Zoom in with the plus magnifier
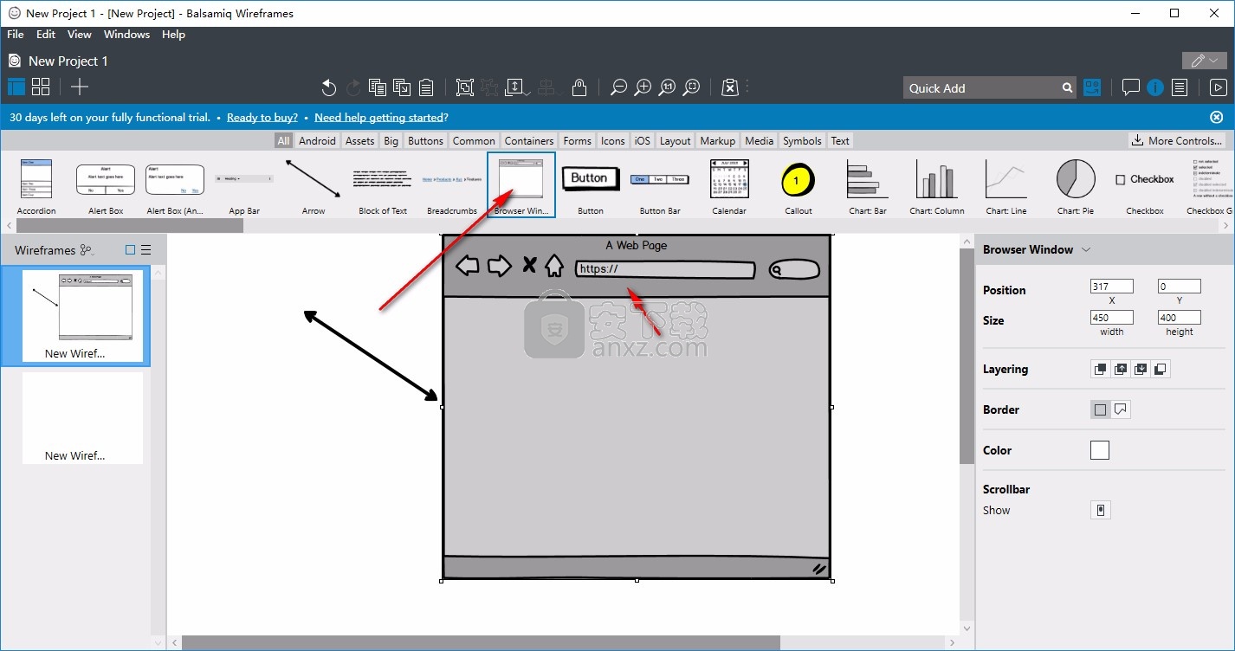The image size is (1235, 651). coord(643,87)
